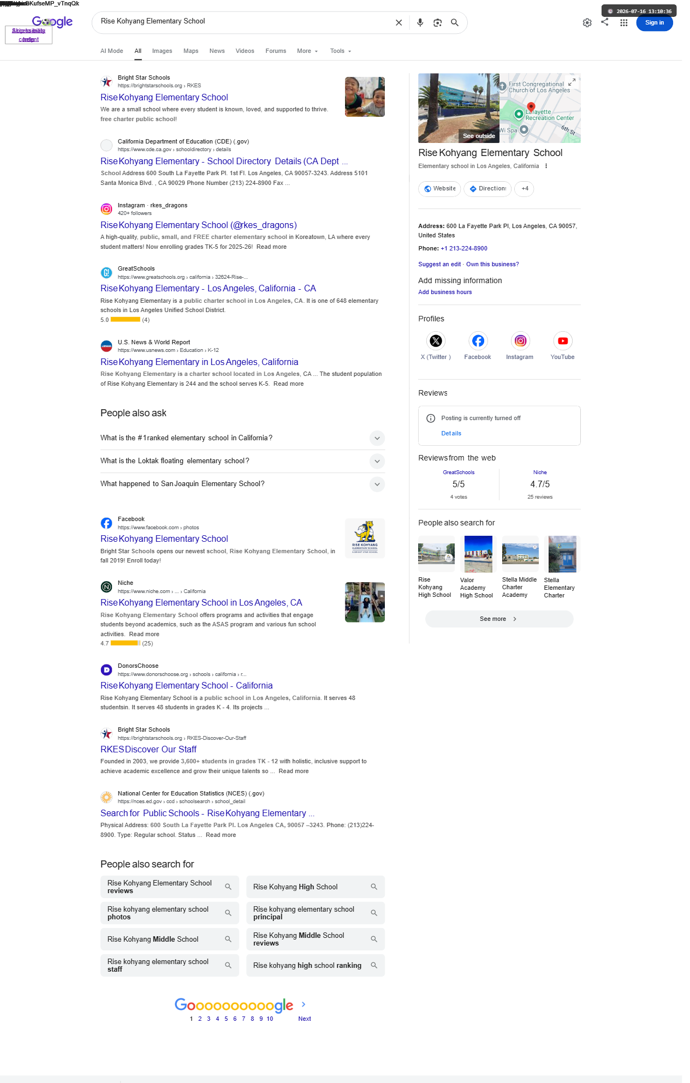Switch to the Videos tab
Viewport: 690px width, 1083px height.
(x=245, y=51)
